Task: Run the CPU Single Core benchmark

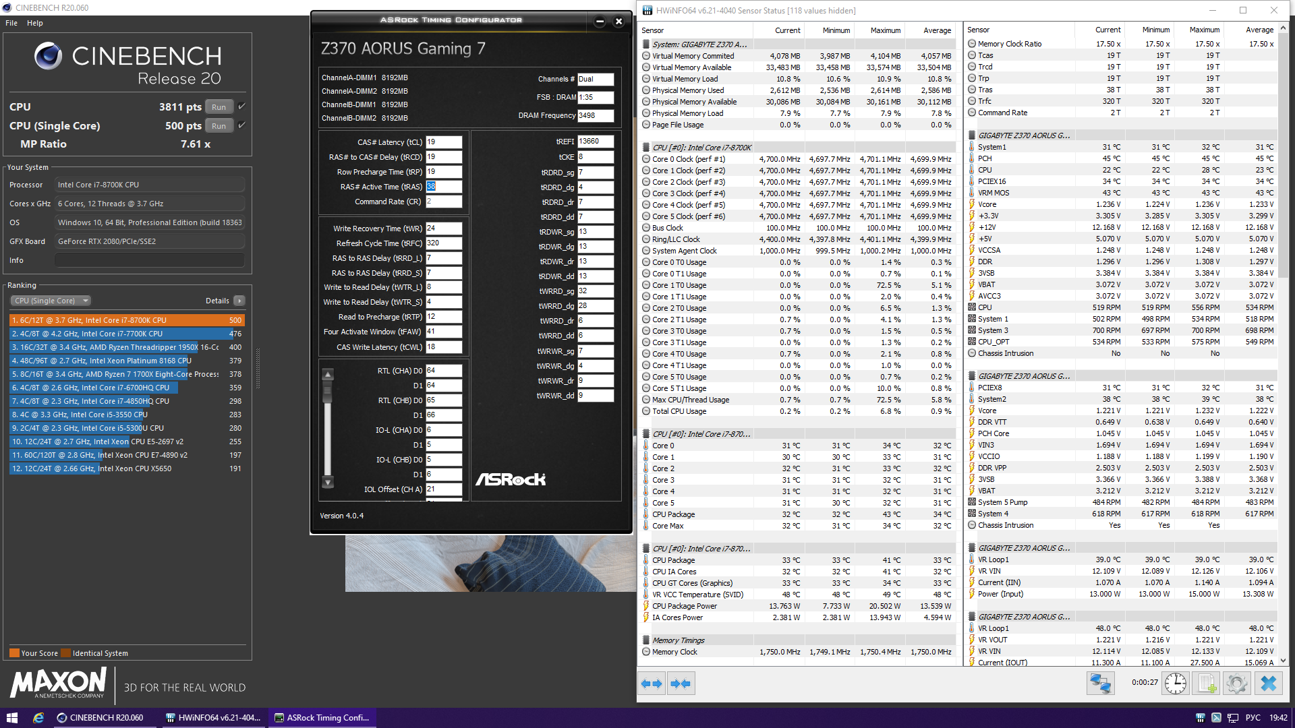Action: tap(219, 126)
